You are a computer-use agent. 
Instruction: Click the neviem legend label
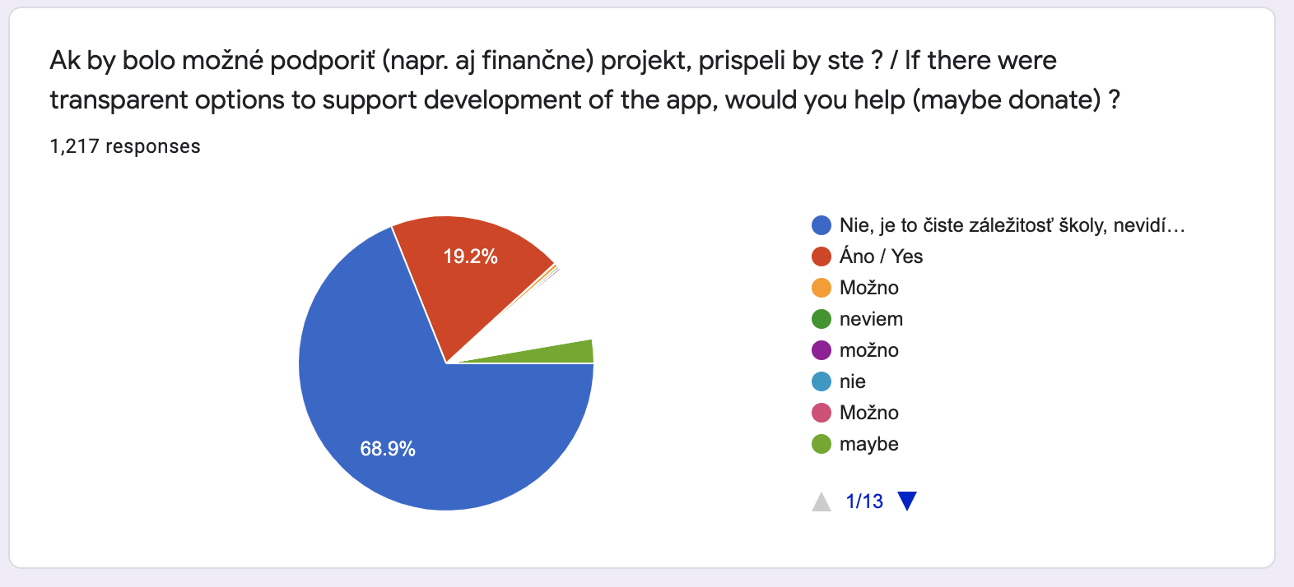tap(871, 319)
